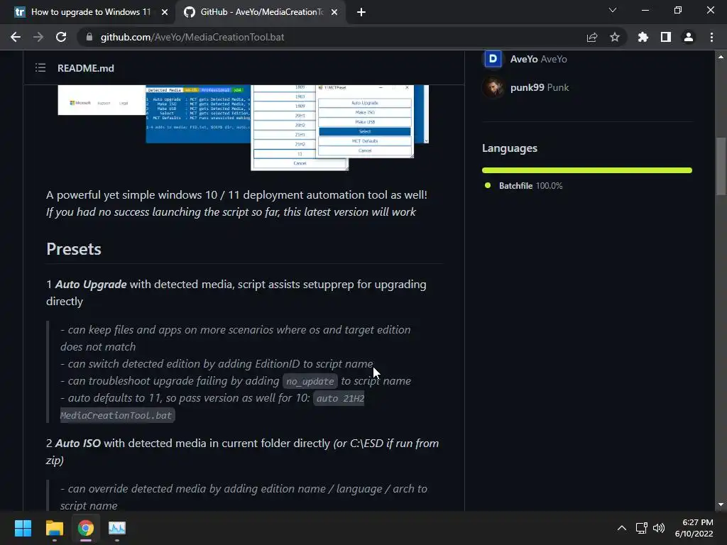Open Chrome's three-dot menu
The height and width of the screenshot is (545, 727).
point(711,37)
